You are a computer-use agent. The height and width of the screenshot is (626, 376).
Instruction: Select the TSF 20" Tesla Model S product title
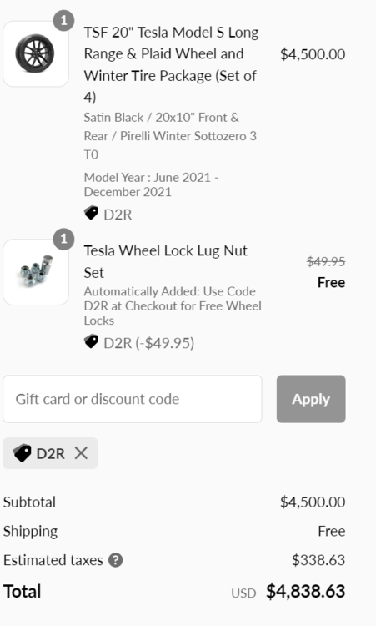pos(172,64)
